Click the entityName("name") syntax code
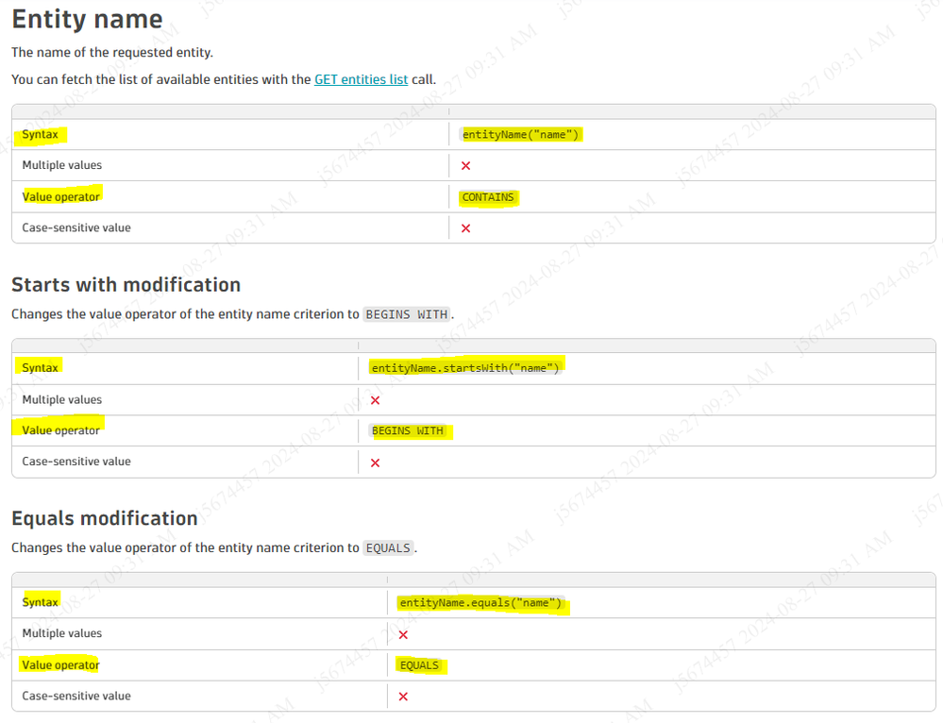Screen dimensions: 943x723 (520, 135)
